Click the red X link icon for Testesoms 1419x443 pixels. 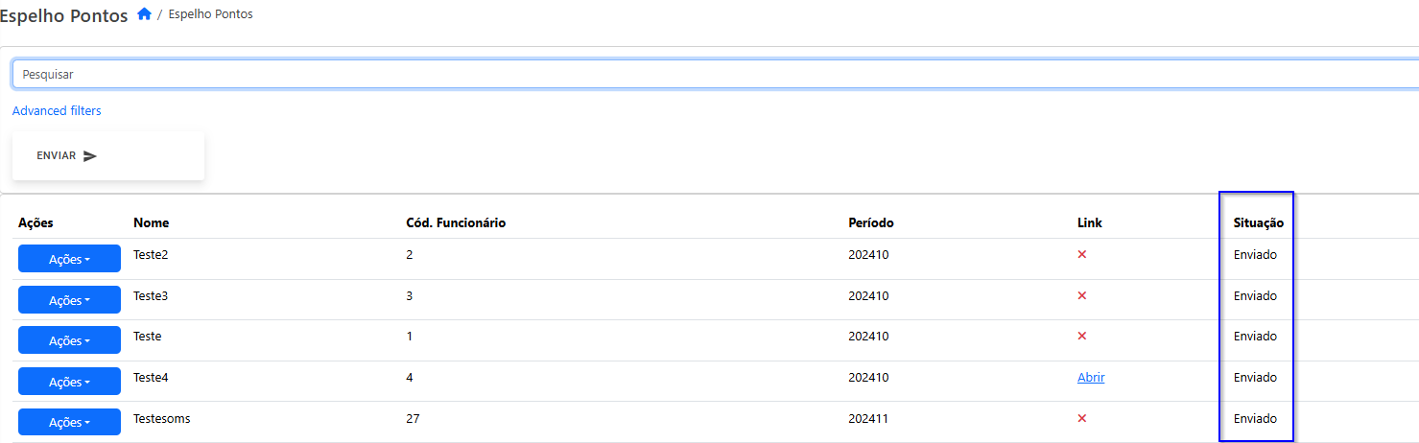click(x=1082, y=419)
